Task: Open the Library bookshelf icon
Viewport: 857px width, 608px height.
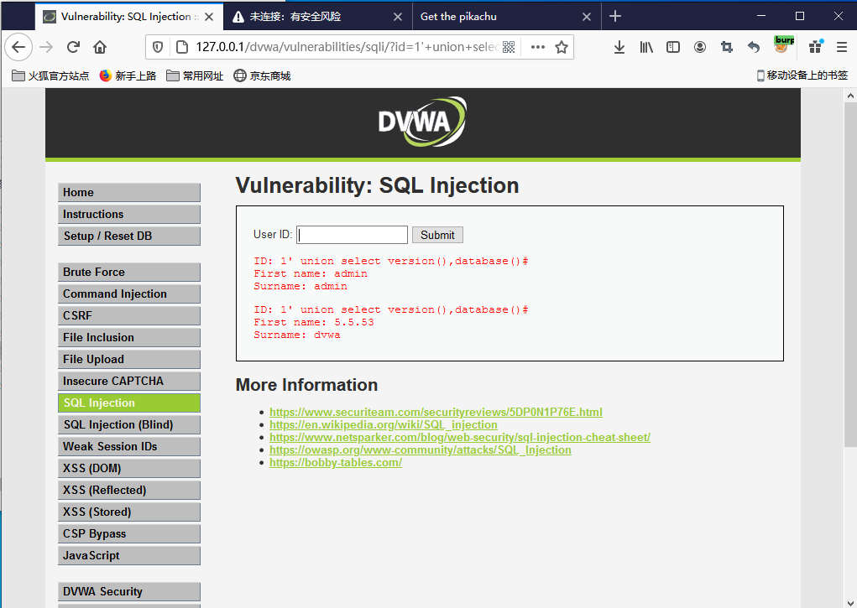Action: [646, 47]
